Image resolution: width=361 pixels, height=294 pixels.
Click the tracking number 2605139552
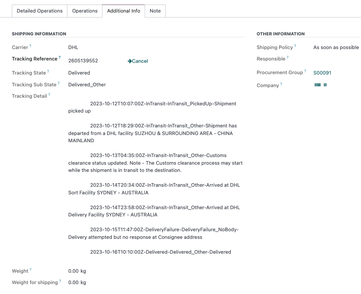click(83, 61)
